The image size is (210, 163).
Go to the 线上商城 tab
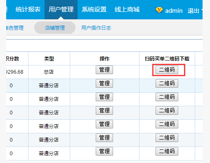tap(127, 9)
